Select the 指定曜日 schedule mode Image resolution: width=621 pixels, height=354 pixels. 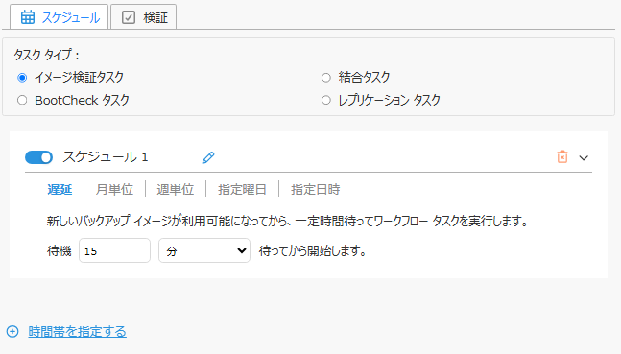[x=243, y=189]
